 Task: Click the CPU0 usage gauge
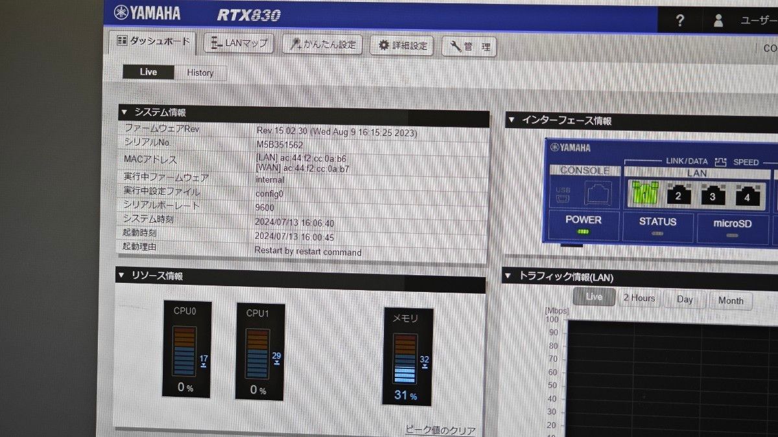[186, 349]
